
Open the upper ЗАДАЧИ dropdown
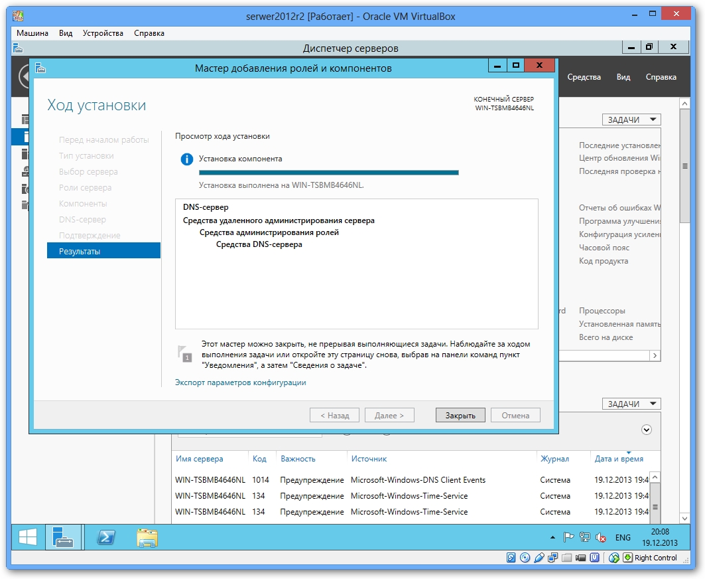point(631,120)
